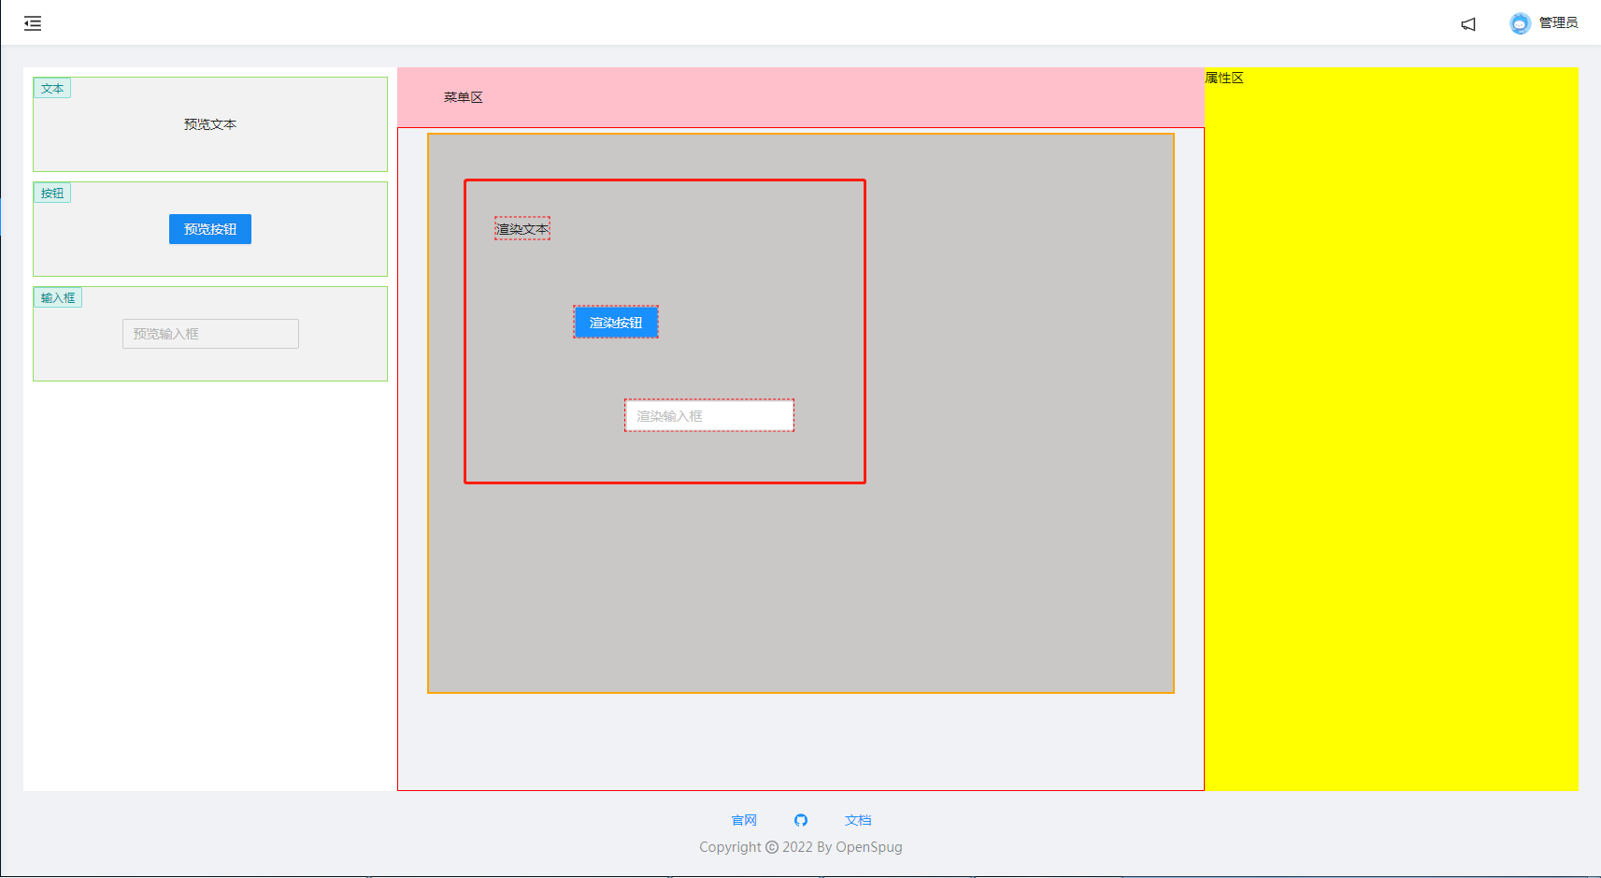This screenshot has width=1601, height=878.
Task: Click the 属性区 label
Action: coord(1224,78)
